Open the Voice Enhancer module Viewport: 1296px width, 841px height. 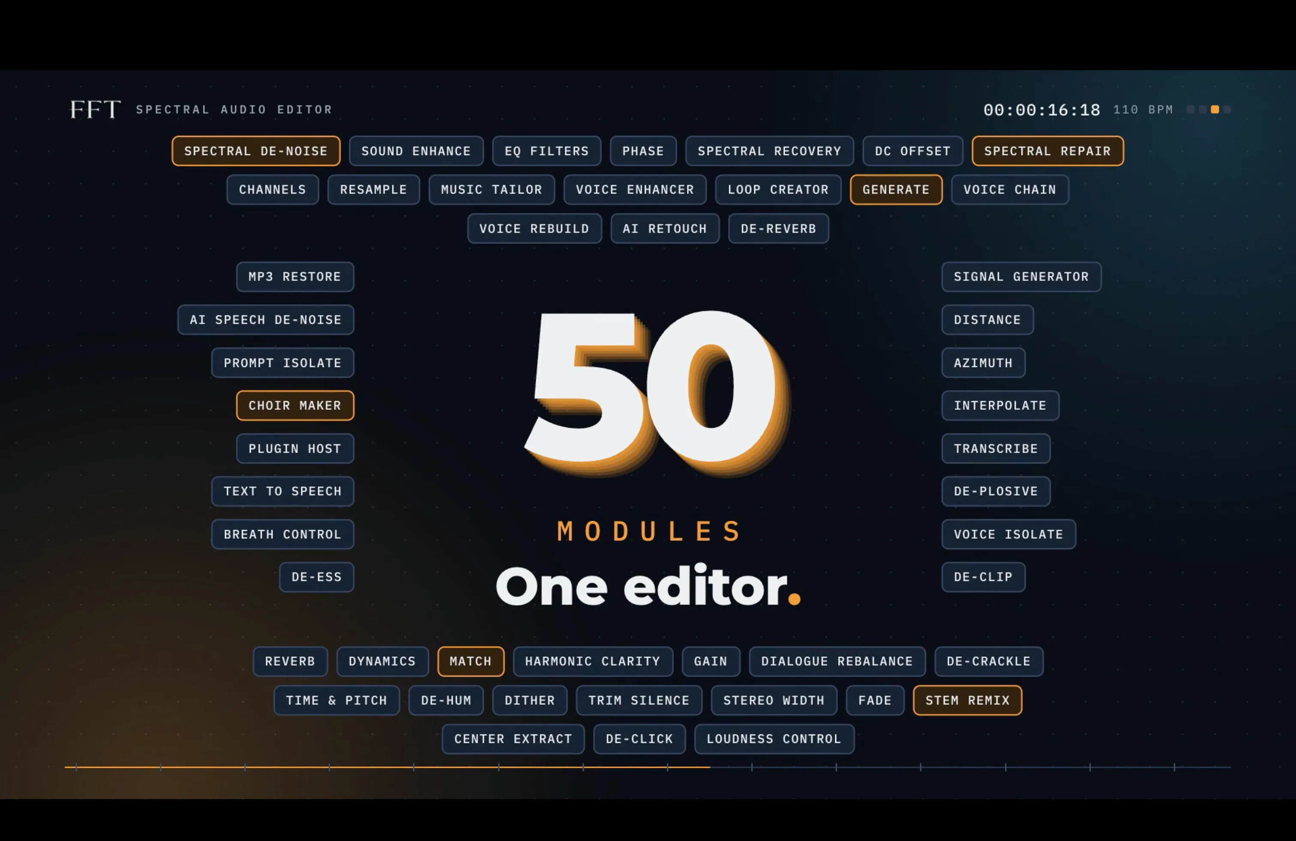click(x=635, y=189)
